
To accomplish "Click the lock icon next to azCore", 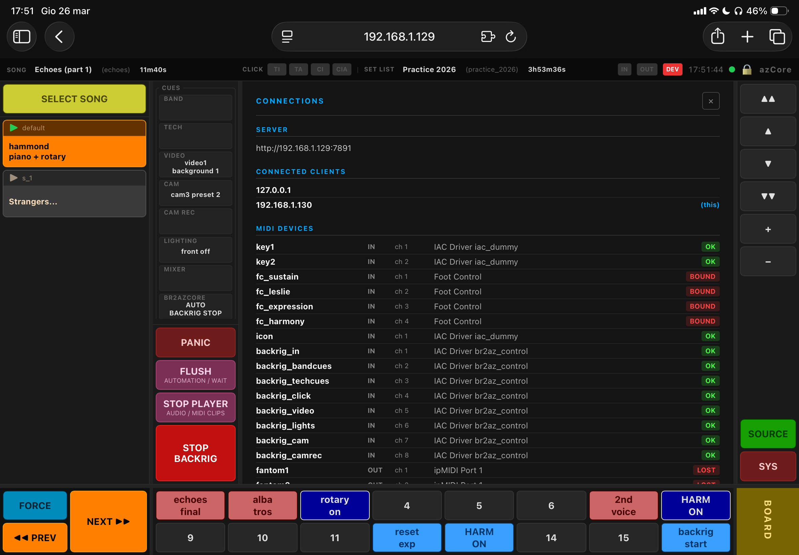I will coord(747,70).
